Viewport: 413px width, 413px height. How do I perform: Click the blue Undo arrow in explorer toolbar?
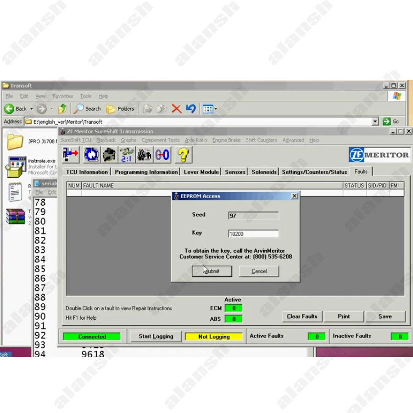(191, 108)
